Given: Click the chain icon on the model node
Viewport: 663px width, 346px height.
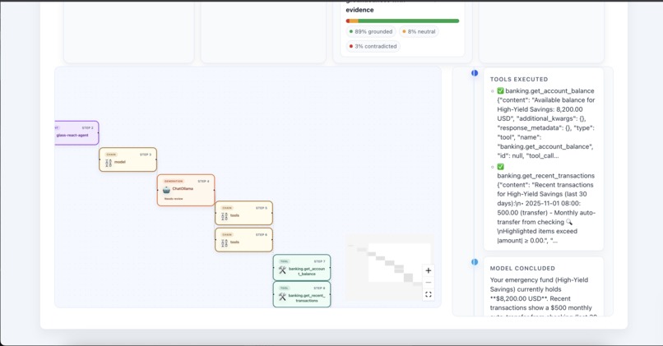Looking at the screenshot, I should 109,163.
